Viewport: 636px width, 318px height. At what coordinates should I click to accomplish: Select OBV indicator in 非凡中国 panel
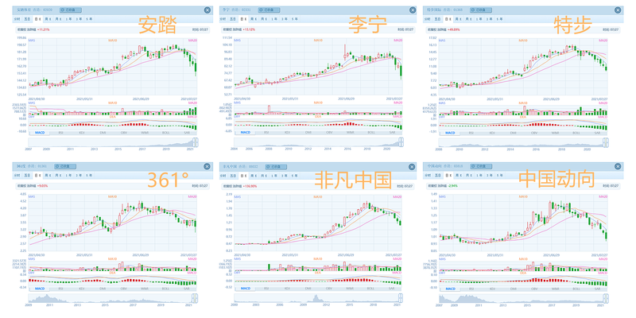pyautogui.click(x=329, y=289)
